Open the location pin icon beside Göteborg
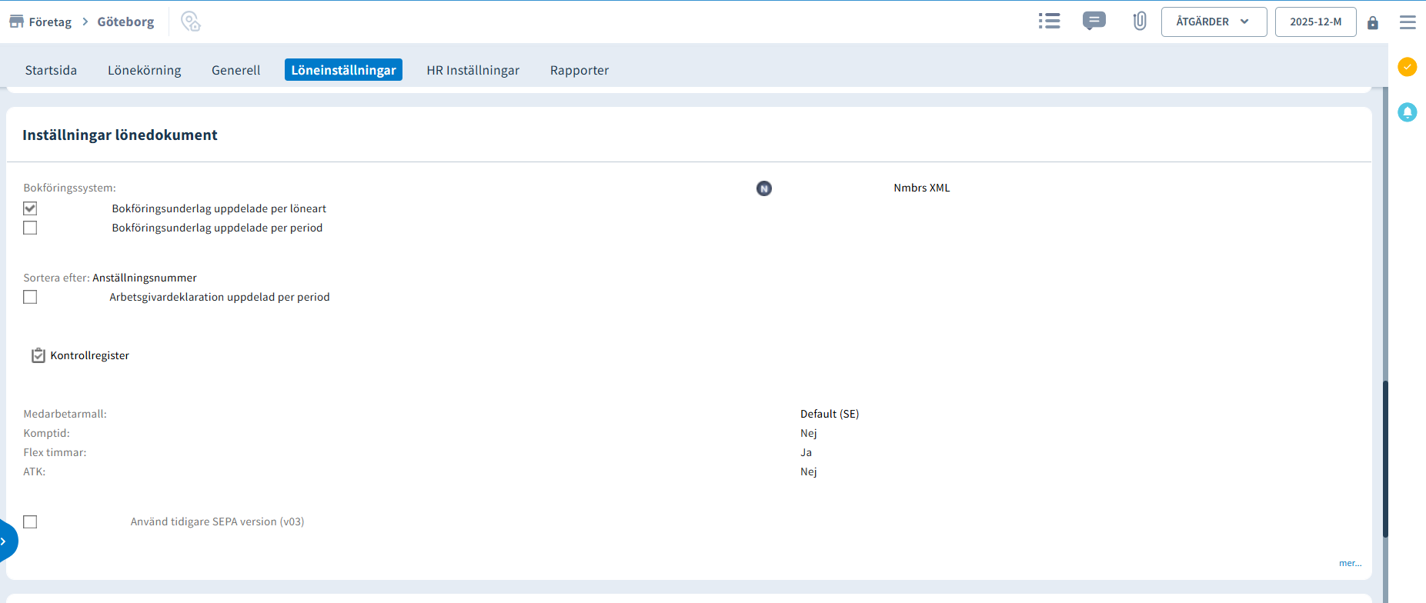 tap(191, 22)
